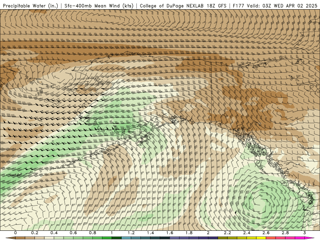The width and height of the screenshot is (320, 240).
Task: Click the 'Valid: 03Z WED APR 02 2025' text
Action: pos(282,6)
